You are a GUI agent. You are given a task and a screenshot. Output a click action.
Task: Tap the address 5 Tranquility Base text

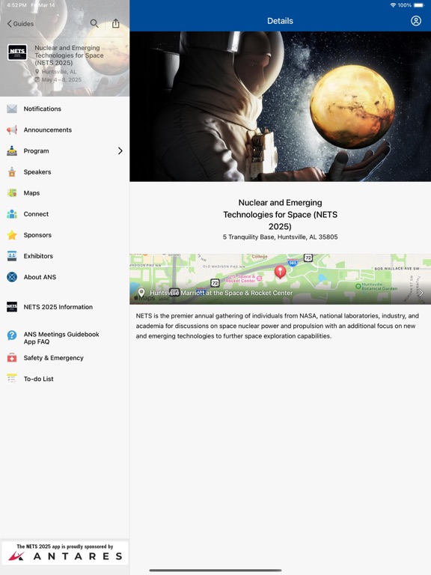(280, 237)
